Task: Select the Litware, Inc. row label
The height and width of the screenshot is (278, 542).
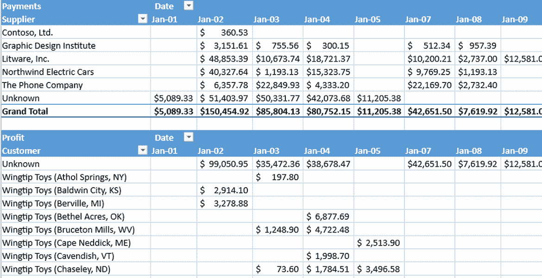Action: coord(25,59)
